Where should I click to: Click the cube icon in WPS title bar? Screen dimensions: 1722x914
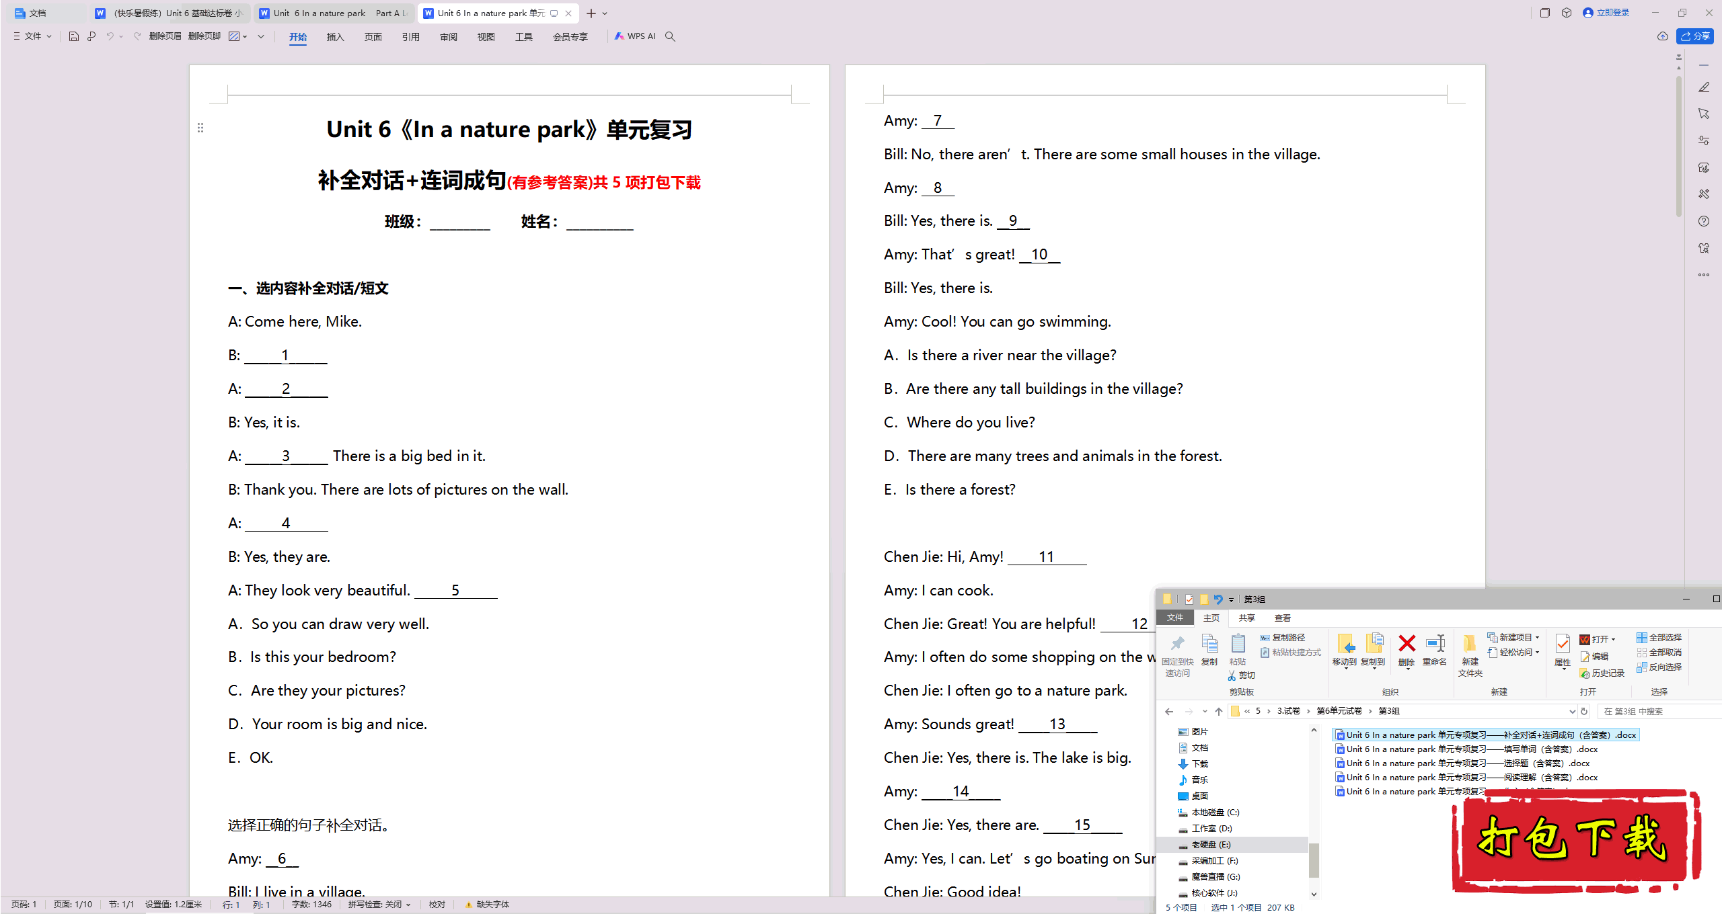[x=1567, y=13]
